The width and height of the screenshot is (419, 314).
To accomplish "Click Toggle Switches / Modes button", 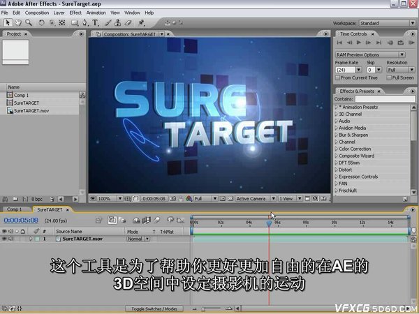I will (x=154, y=309).
